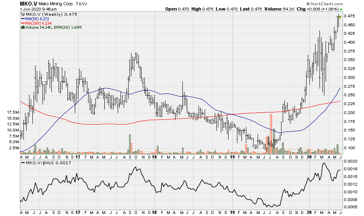Click the 0.0012 ratio axis label
The image size is (364, 216).
click(350, 184)
